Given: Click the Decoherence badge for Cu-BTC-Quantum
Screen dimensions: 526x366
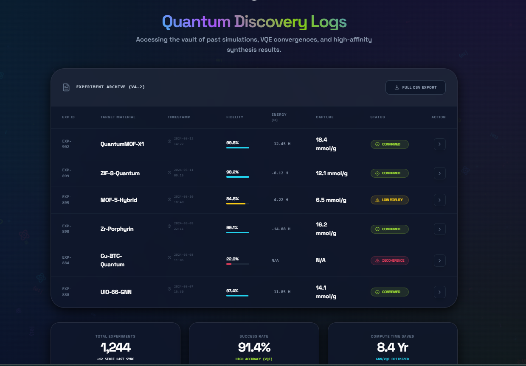Looking at the screenshot, I should point(389,260).
